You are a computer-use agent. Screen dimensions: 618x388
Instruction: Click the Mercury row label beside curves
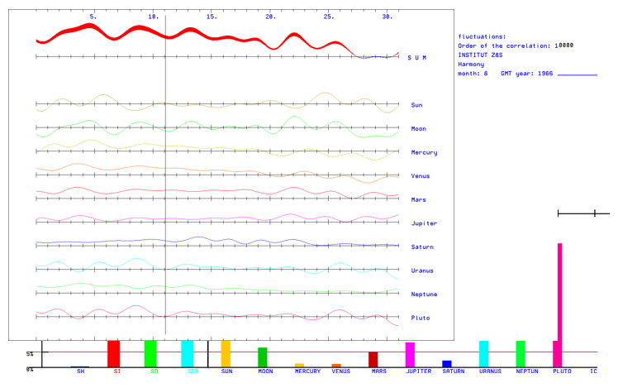pos(424,153)
